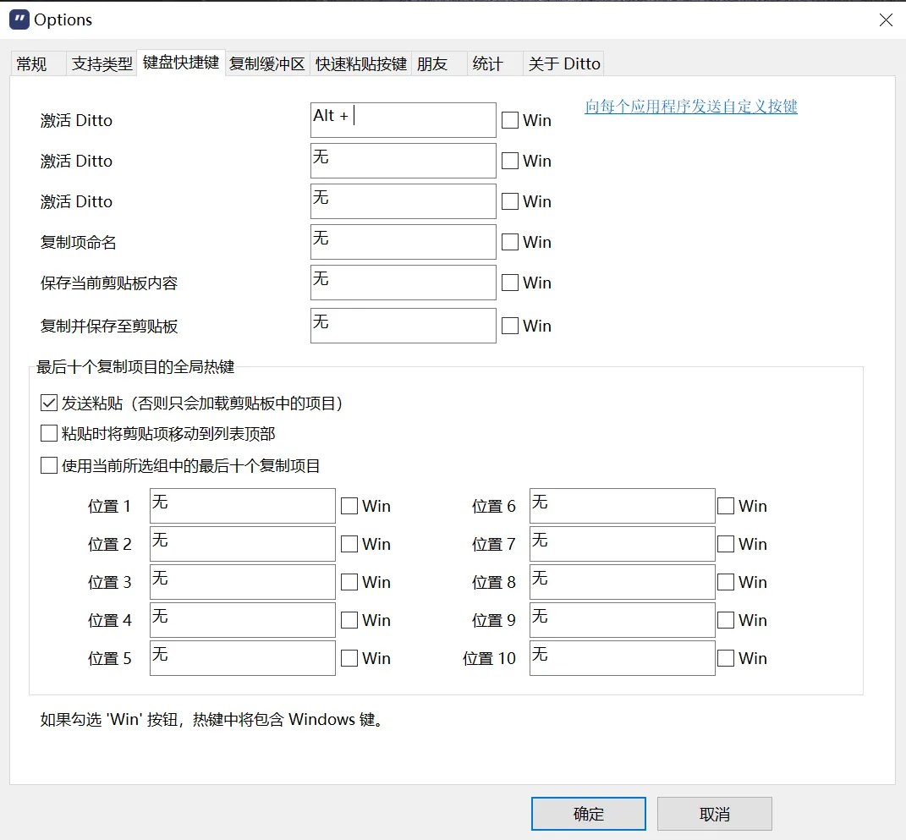Viewport: 906px width, 840px height.
Task: Click the 复制项命名 hotkey field
Action: 404,242
